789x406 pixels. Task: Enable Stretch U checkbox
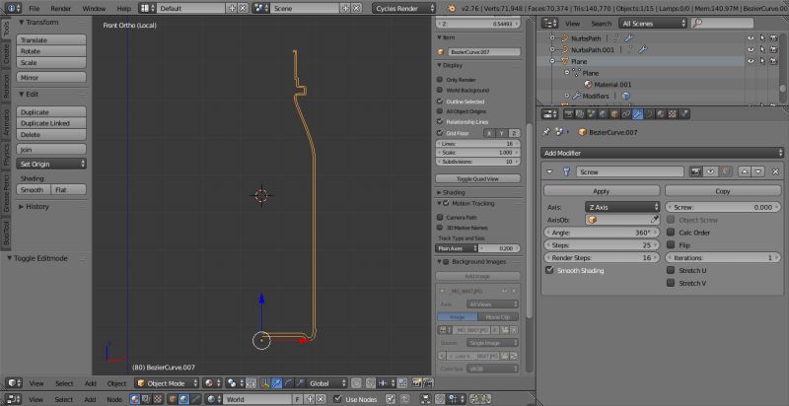coord(671,270)
